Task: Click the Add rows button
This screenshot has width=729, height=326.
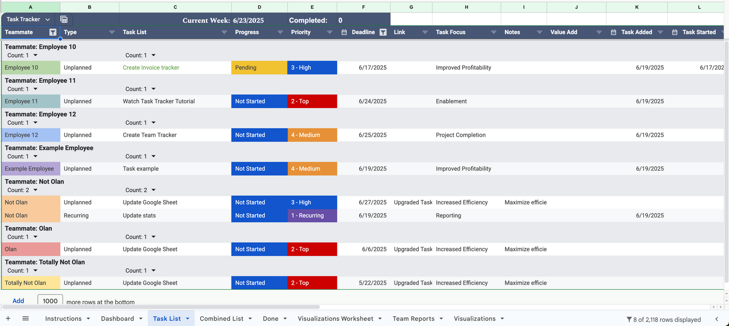Action: pos(18,301)
